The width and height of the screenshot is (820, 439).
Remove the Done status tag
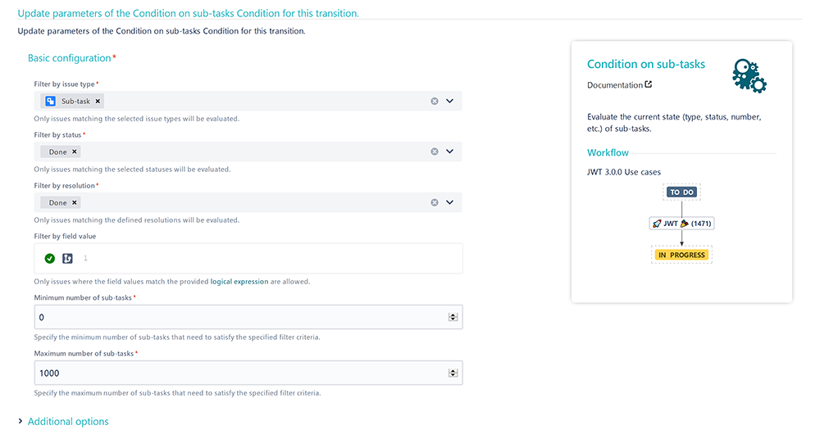pyautogui.click(x=75, y=152)
